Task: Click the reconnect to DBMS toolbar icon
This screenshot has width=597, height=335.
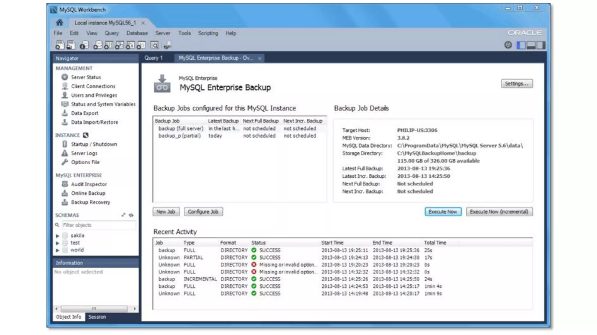Action: pos(168,45)
